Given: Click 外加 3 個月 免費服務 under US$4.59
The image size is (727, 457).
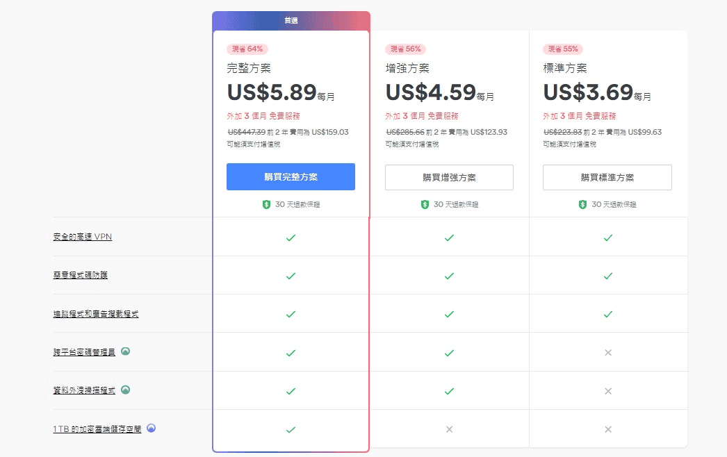Looking at the screenshot, I should pyautogui.click(x=422, y=116).
